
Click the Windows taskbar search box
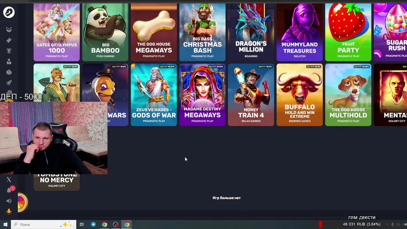pos(44,225)
